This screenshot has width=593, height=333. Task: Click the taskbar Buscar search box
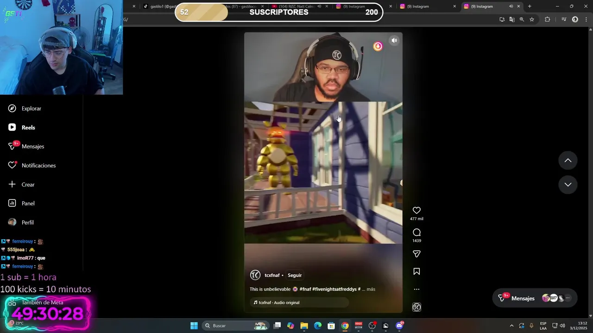236,326
